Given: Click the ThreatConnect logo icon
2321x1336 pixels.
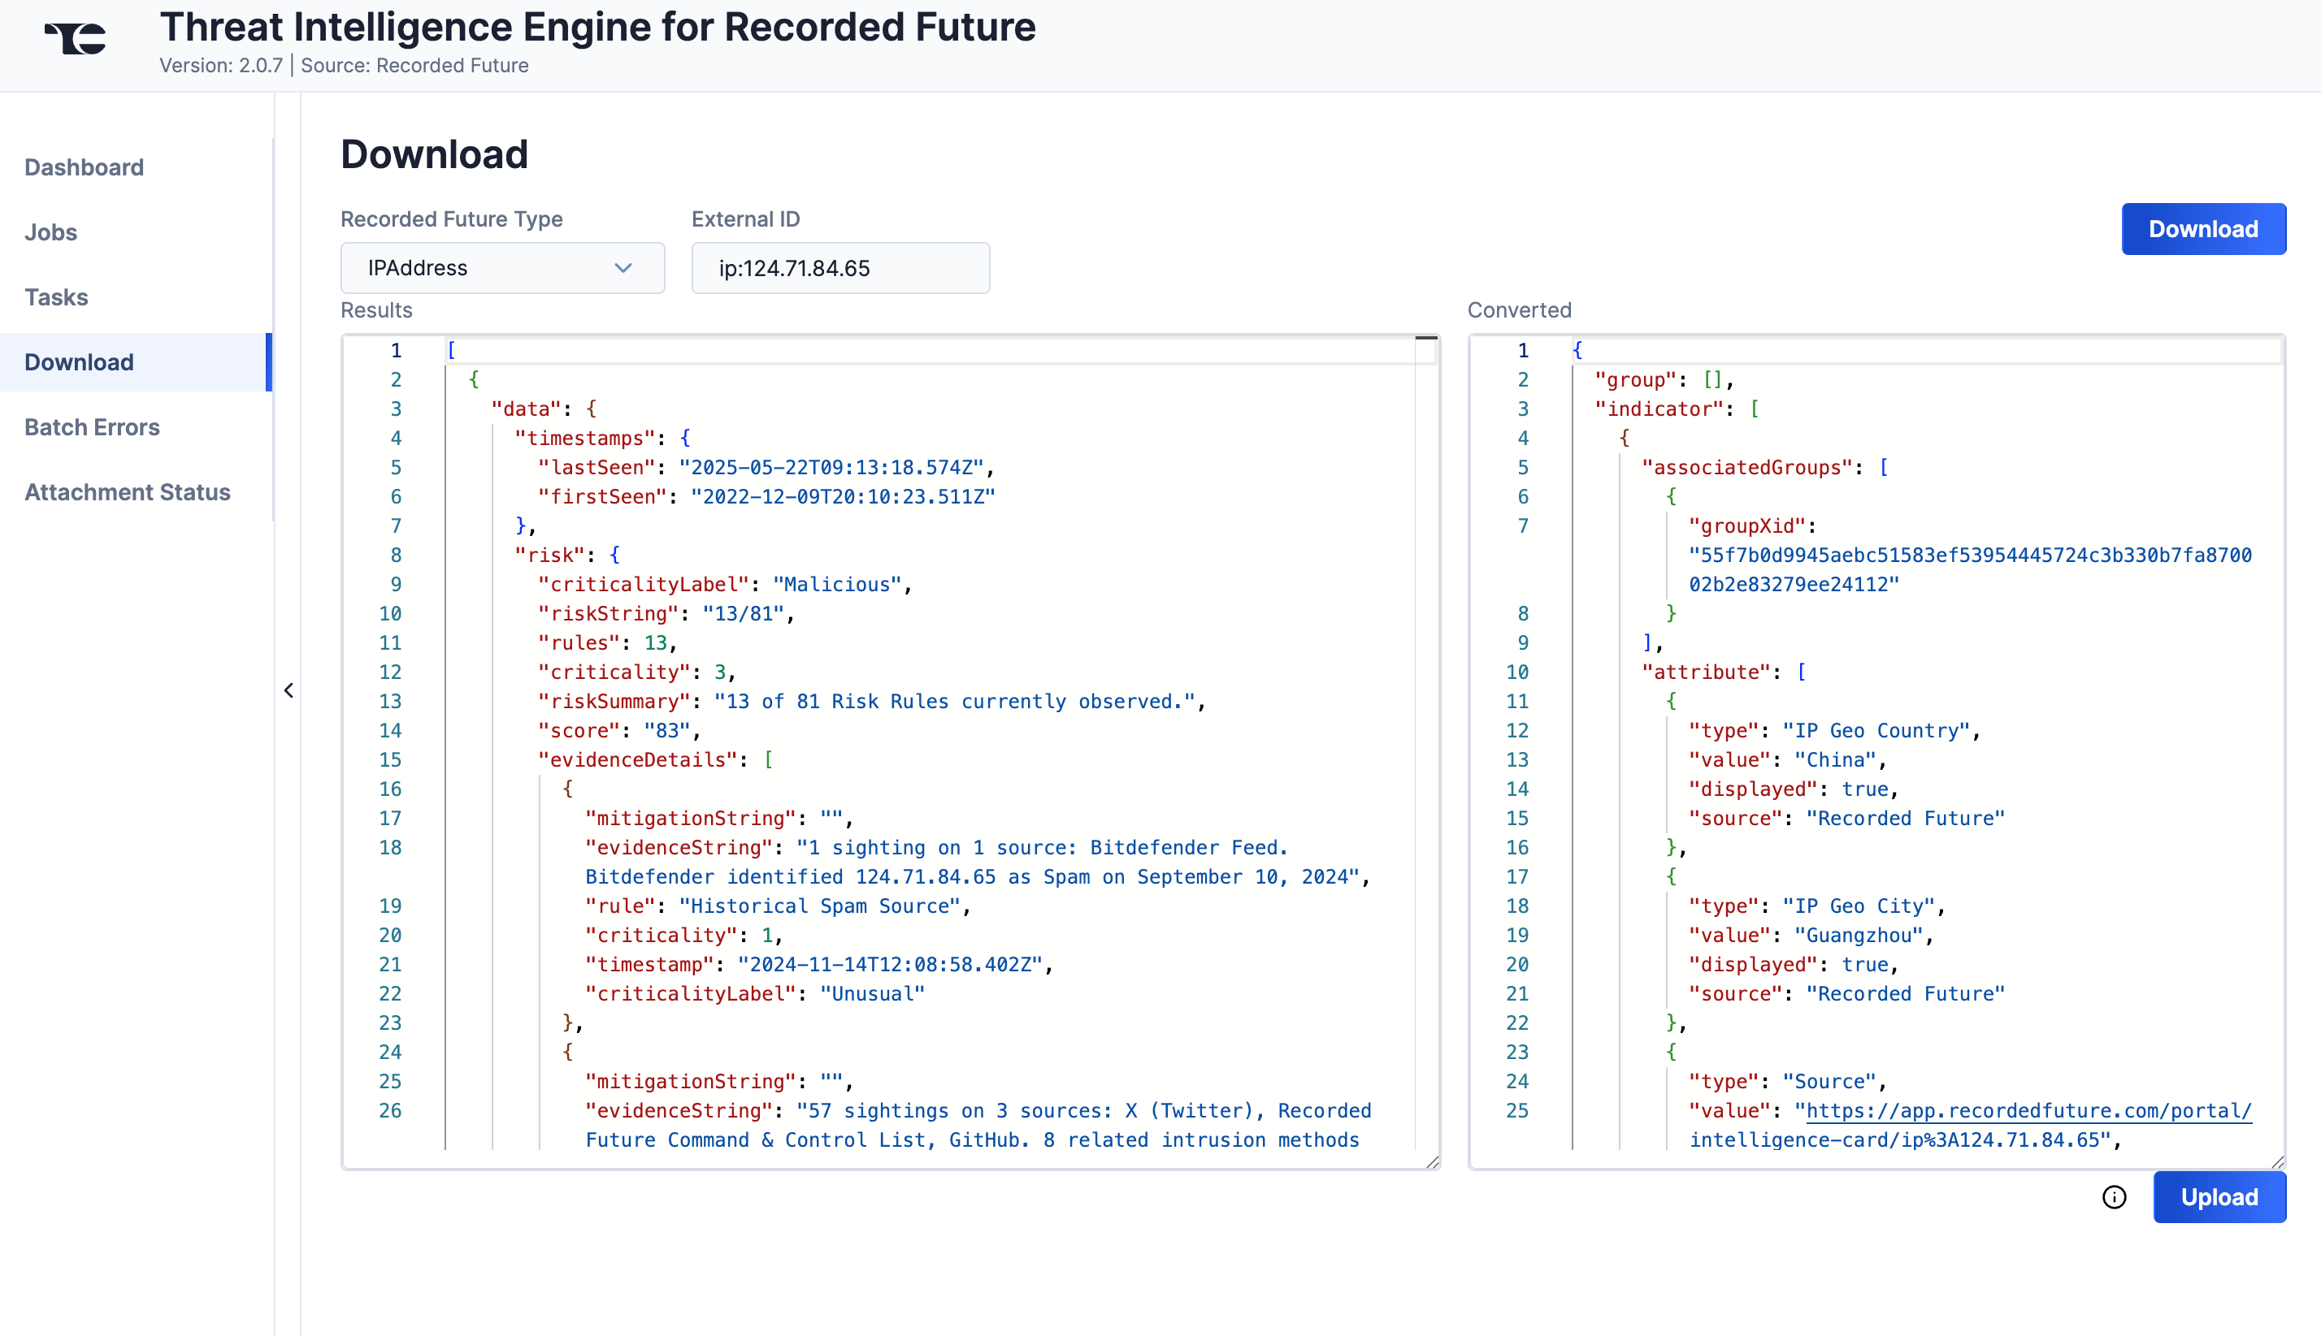Looking at the screenshot, I should click(76, 38).
